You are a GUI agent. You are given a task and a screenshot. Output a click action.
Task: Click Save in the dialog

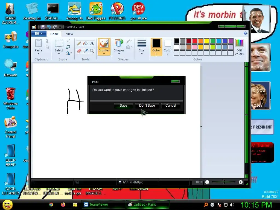click(123, 106)
